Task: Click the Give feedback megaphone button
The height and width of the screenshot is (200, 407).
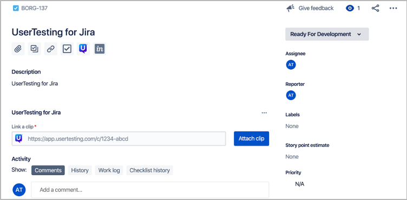Action: click(x=310, y=8)
